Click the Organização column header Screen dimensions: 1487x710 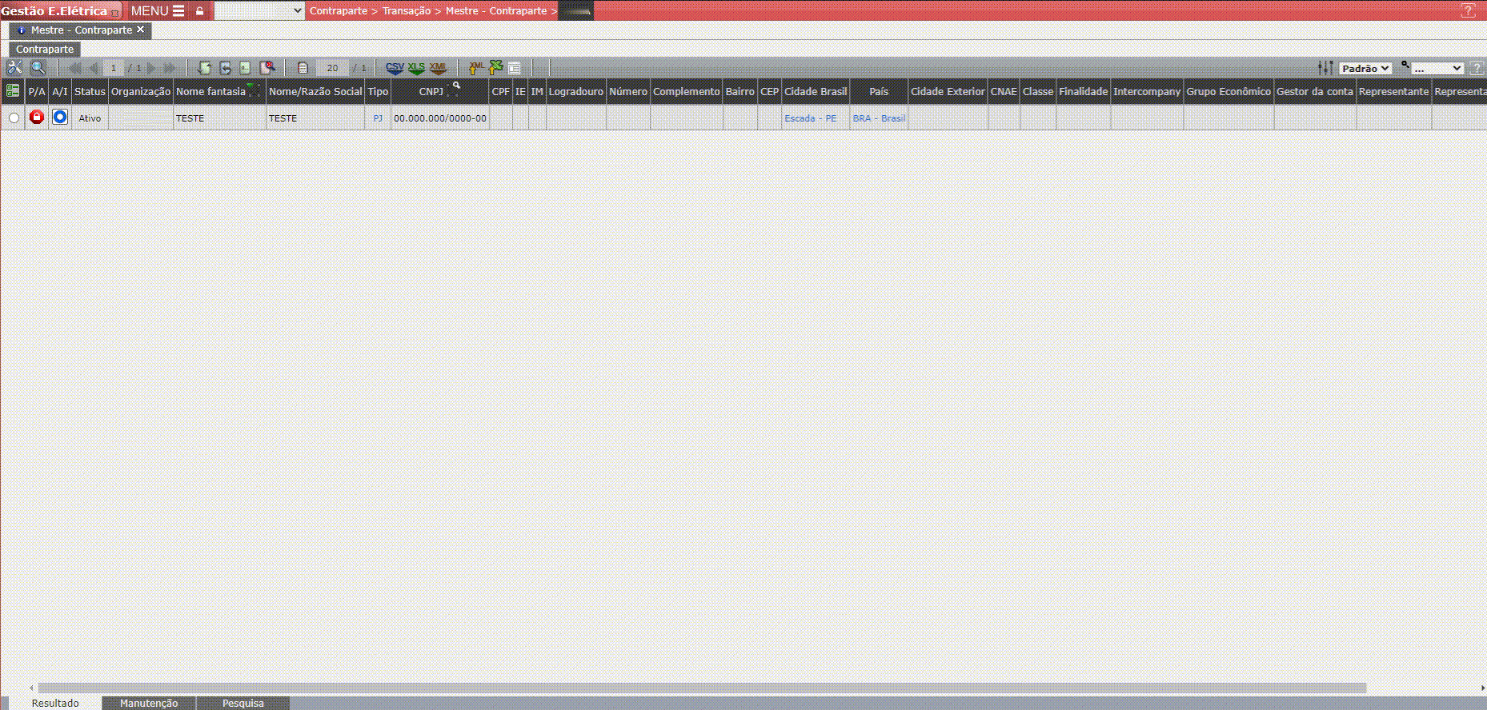(141, 92)
